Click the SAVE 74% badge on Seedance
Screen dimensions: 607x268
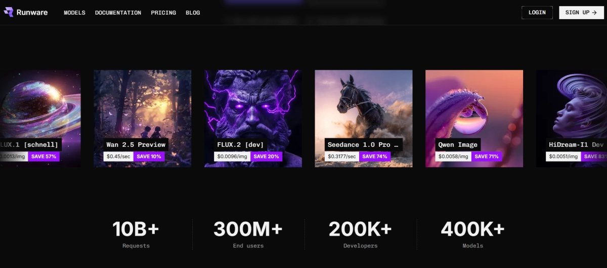tap(375, 156)
